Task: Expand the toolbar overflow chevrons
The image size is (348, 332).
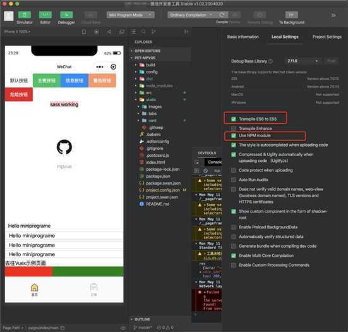Action: pos(333,15)
